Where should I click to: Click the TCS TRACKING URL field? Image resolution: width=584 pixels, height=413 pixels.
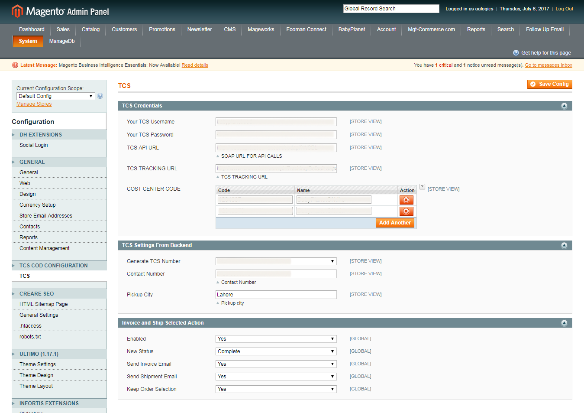(x=276, y=169)
